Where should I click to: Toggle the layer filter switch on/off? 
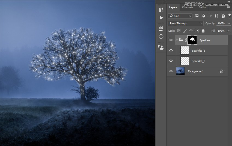(229, 16)
